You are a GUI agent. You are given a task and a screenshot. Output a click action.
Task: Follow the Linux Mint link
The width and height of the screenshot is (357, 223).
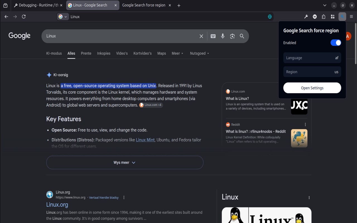[145, 140]
